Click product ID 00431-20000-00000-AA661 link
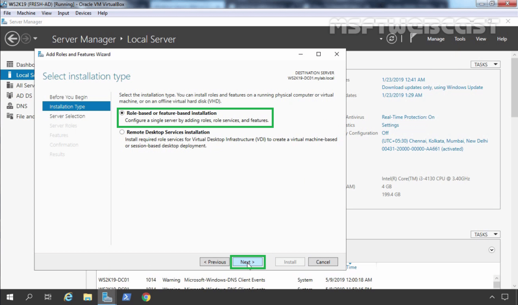The image size is (518, 305). click(x=422, y=149)
